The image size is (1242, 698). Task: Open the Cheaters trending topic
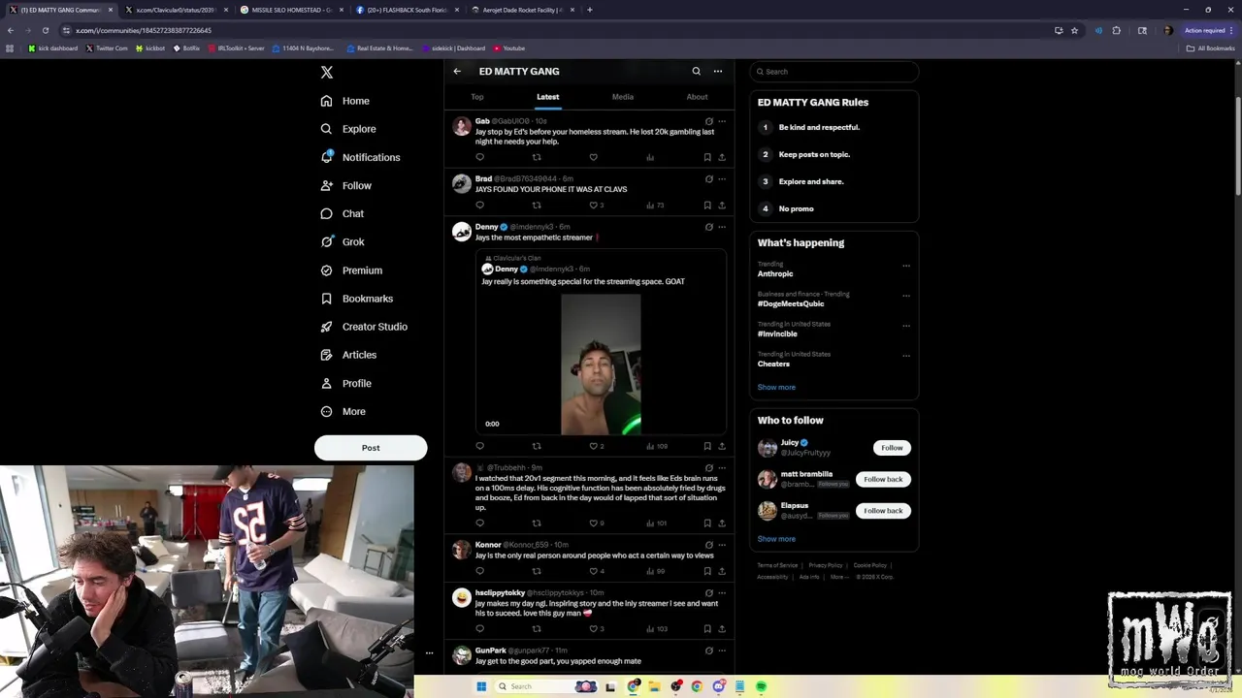click(773, 365)
